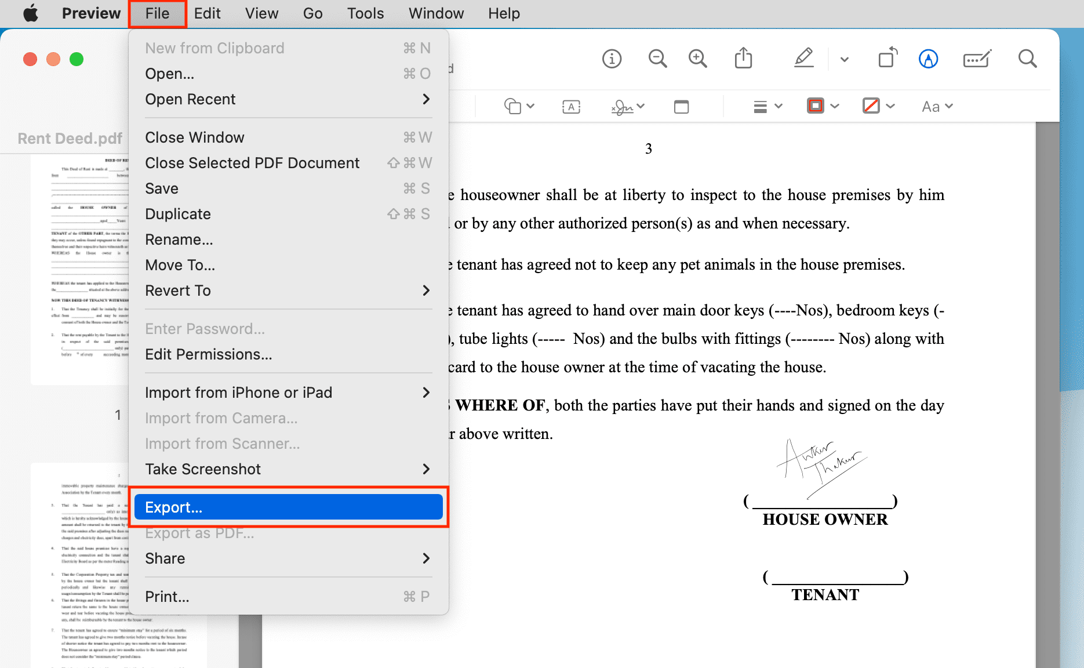Expand the Revert To submenu
Screen dimensions: 1084x668
click(288, 291)
